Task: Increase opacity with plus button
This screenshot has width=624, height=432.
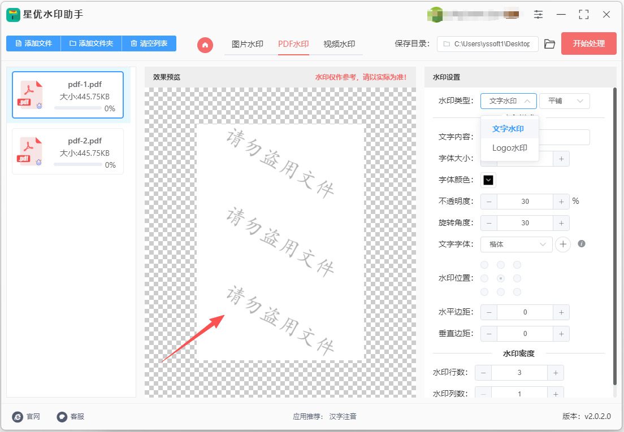Action: click(x=561, y=202)
